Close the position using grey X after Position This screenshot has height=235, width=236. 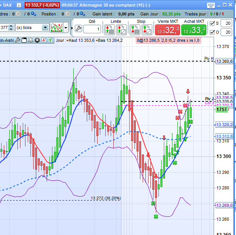pyautogui.click(x=68, y=14)
